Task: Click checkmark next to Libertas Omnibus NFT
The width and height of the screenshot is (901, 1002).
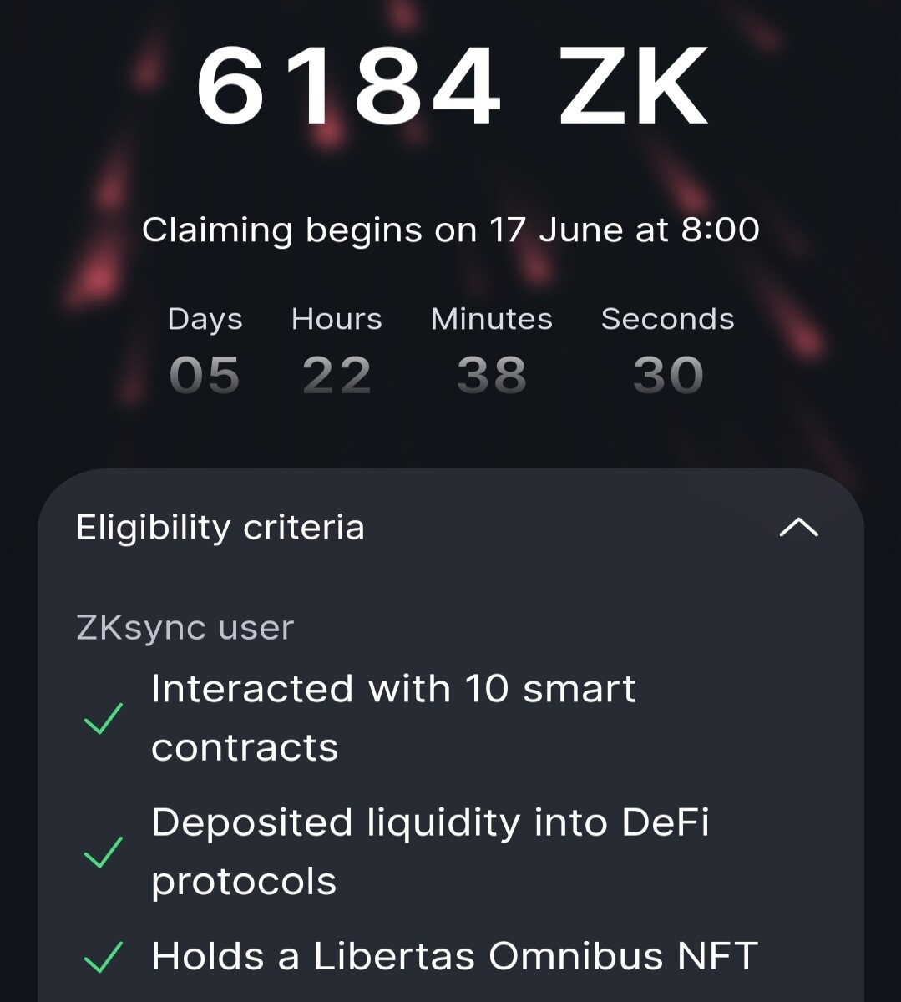Action: pyautogui.click(x=104, y=957)
